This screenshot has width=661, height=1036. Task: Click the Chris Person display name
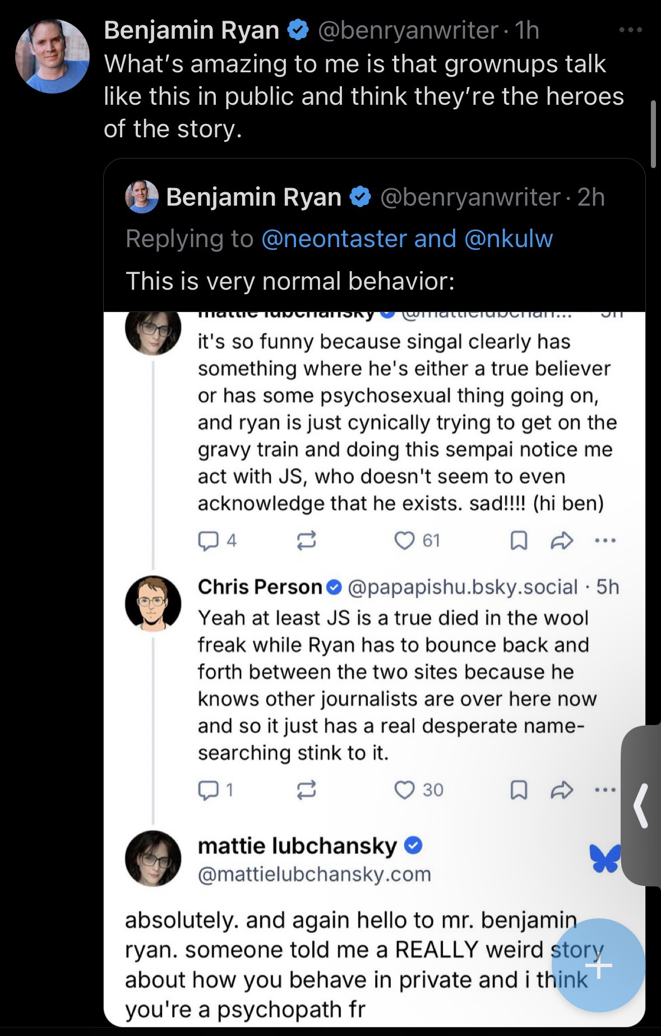coord(260,587)
